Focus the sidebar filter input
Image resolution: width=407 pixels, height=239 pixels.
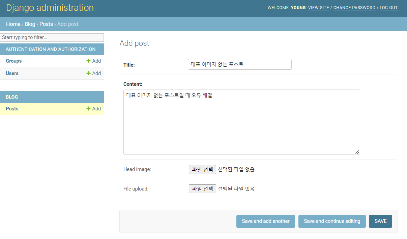pyautogui.click(x=52, y=37)
